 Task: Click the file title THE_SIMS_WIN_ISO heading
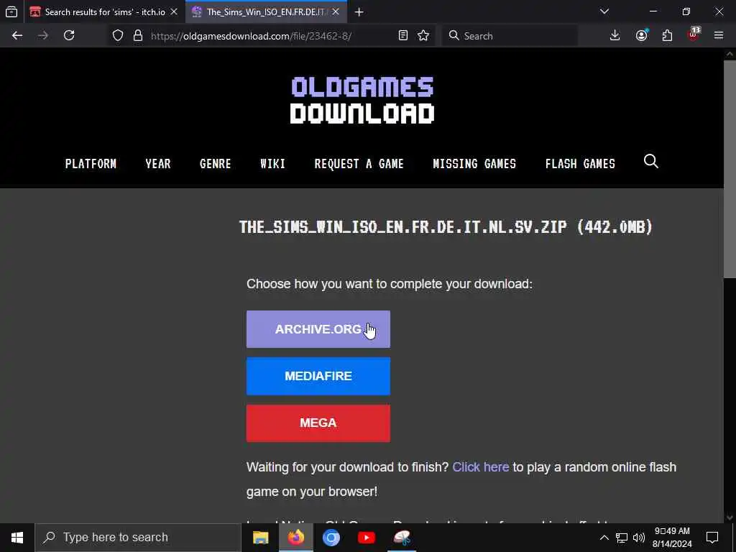(x=446, y=227)
